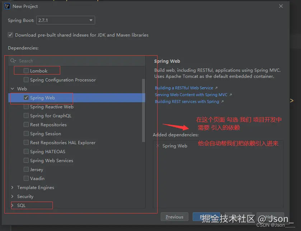Screen dimensions: 301x231
Task: Collapse the Web category
Action: [13, 89]
